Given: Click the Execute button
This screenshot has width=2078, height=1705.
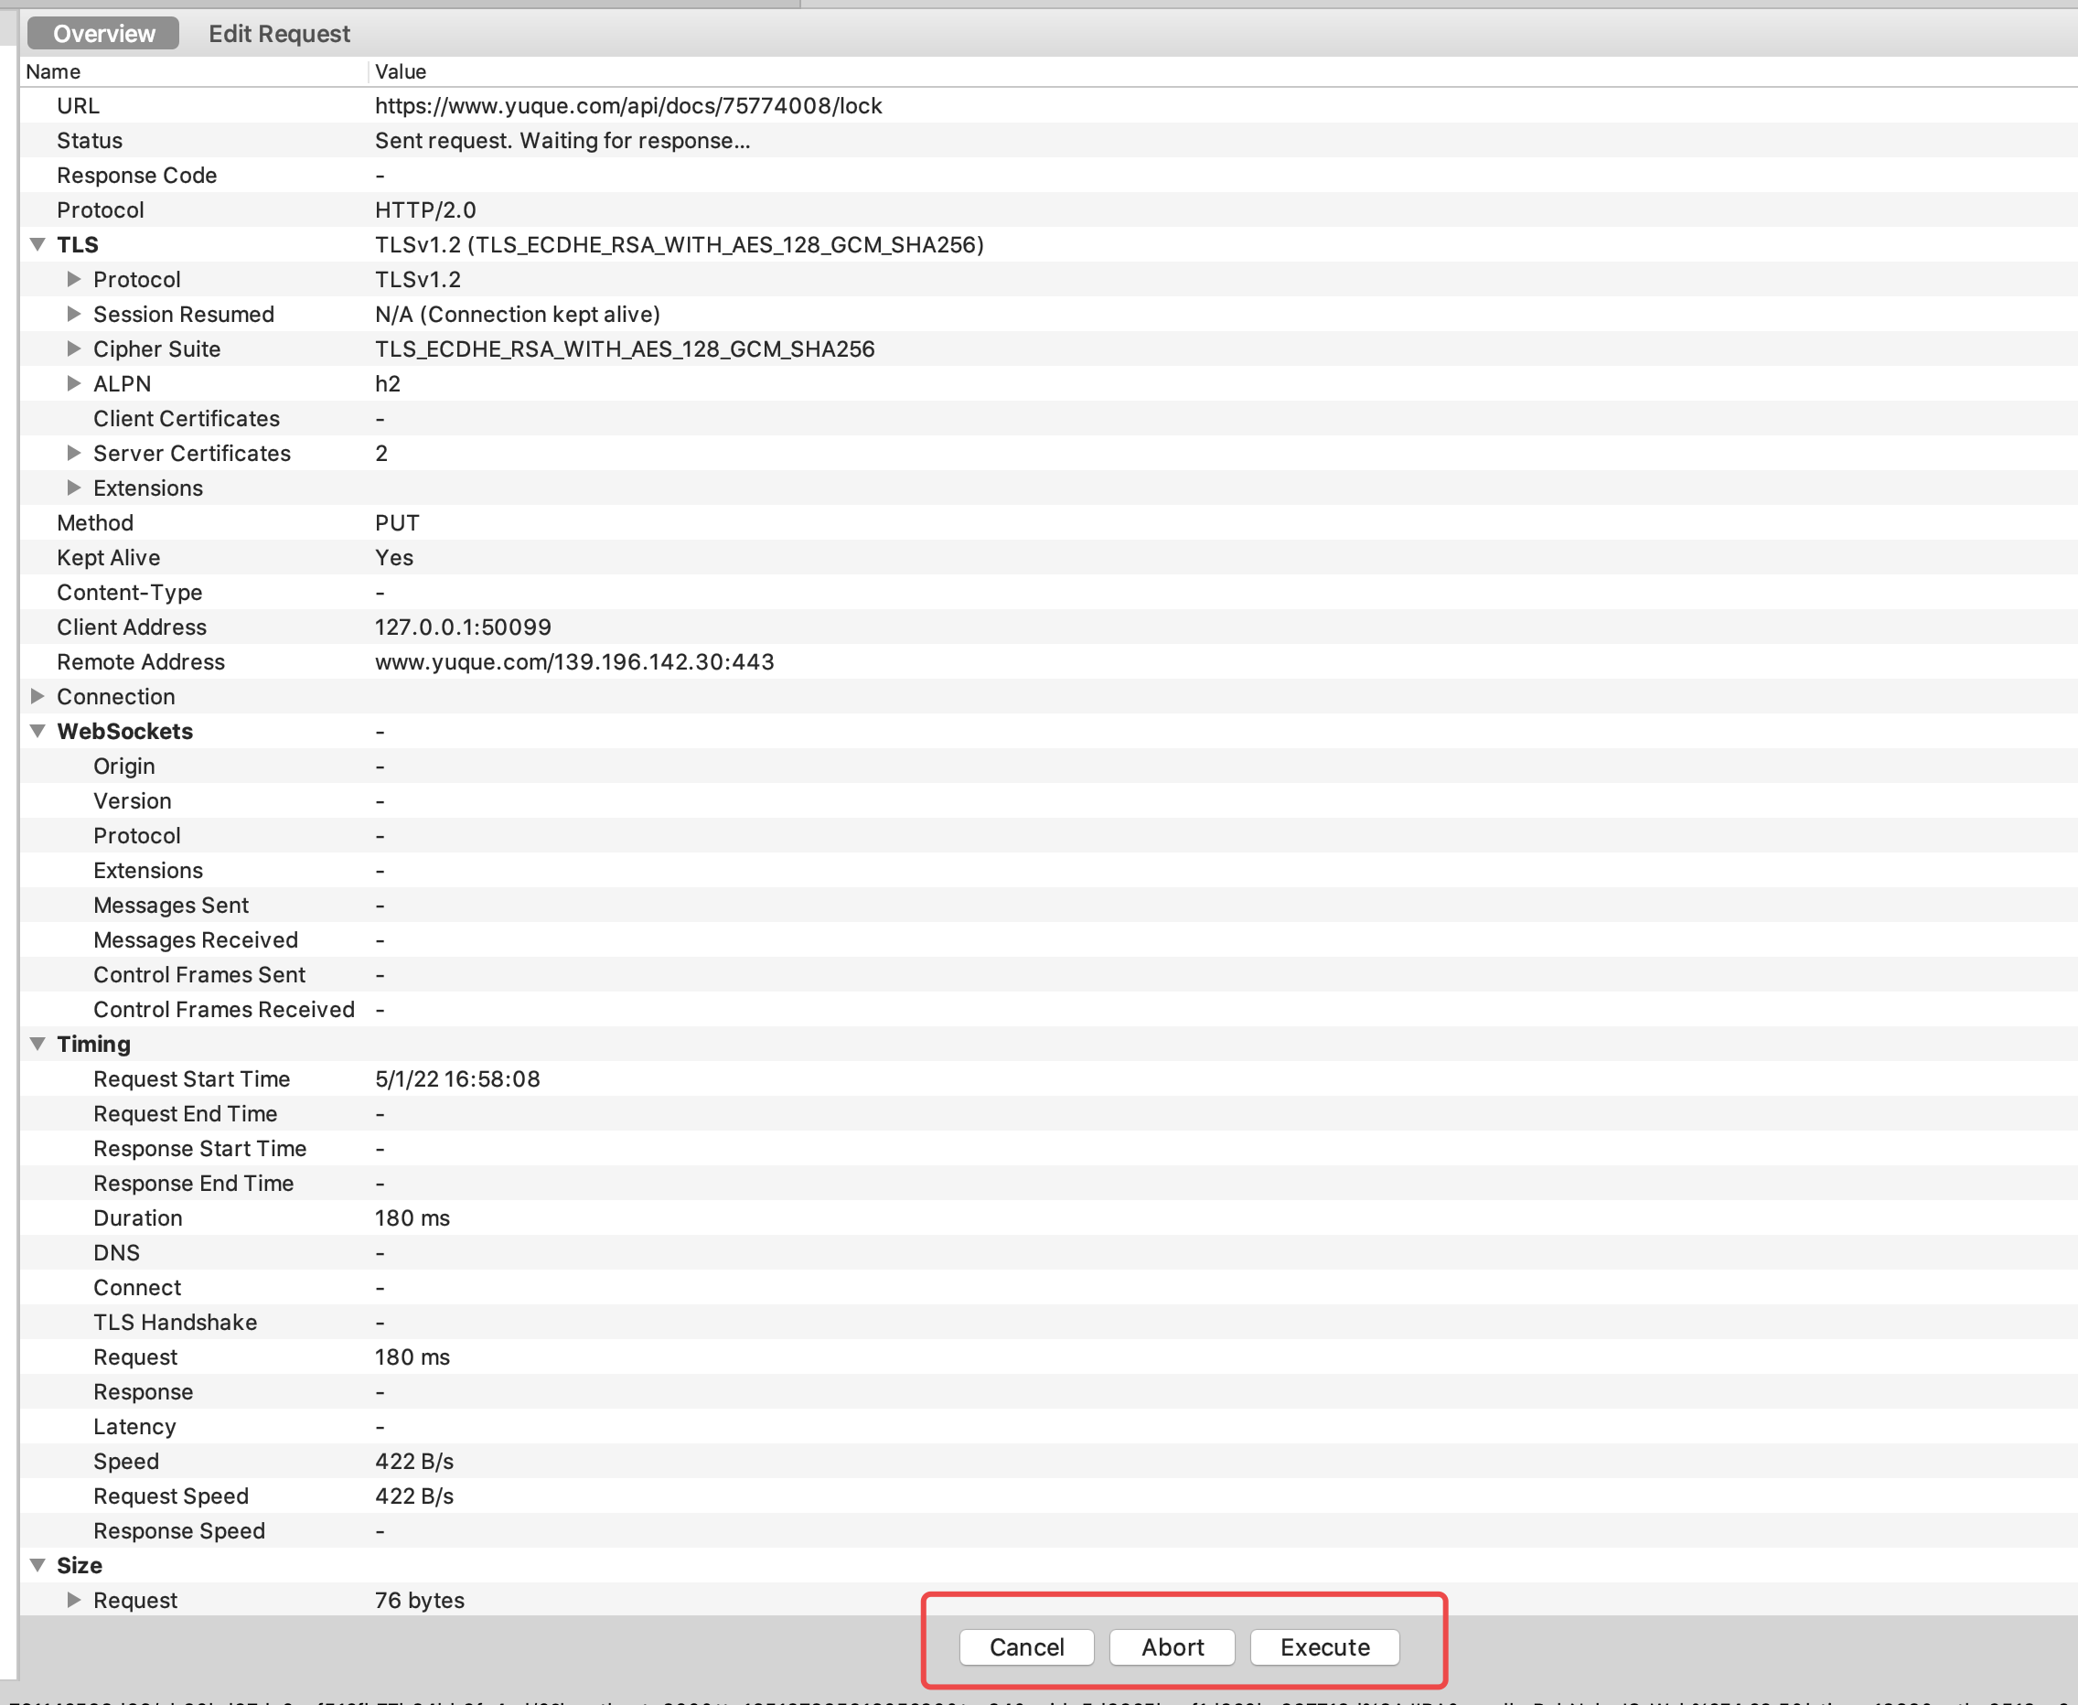Looking at the screenshot, I should [1323, 1647].
